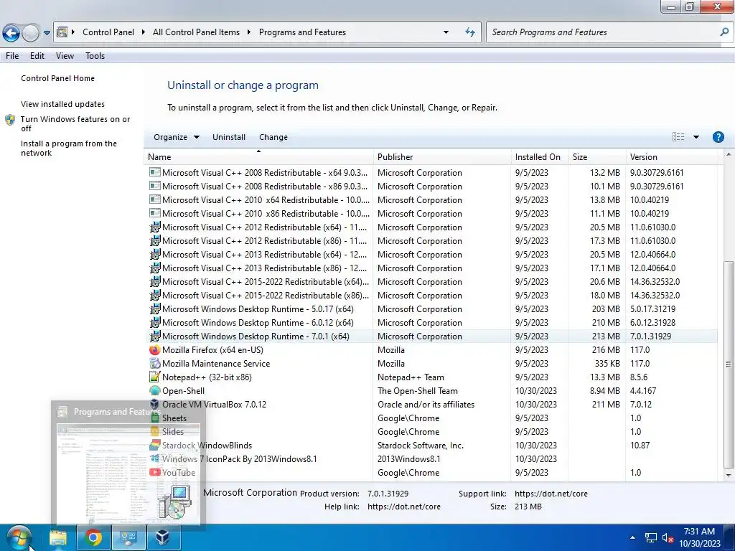Select Stardock WindowBlinds entry
735x551 pixels.
click(x=431, y=446)
